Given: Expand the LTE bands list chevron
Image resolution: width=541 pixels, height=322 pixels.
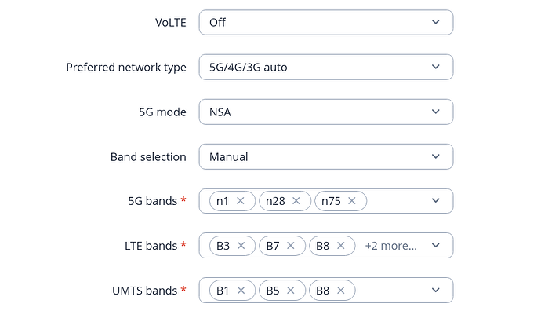Looking at the screenshot, I should 436,246.
